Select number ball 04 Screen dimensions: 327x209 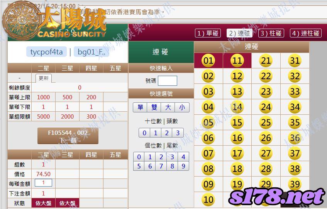[208, 107]
